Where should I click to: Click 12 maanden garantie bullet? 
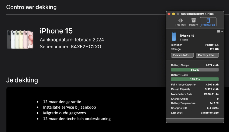(62, 102)
